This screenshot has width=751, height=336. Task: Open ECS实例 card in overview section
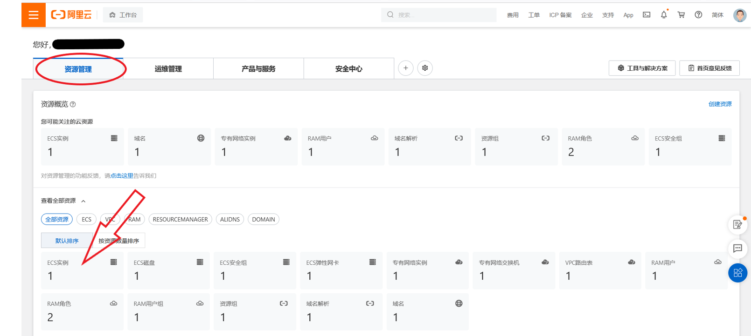[83, 147]
